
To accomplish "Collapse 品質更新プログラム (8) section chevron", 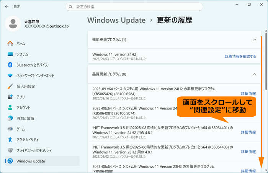I will (x=255, y=74).
